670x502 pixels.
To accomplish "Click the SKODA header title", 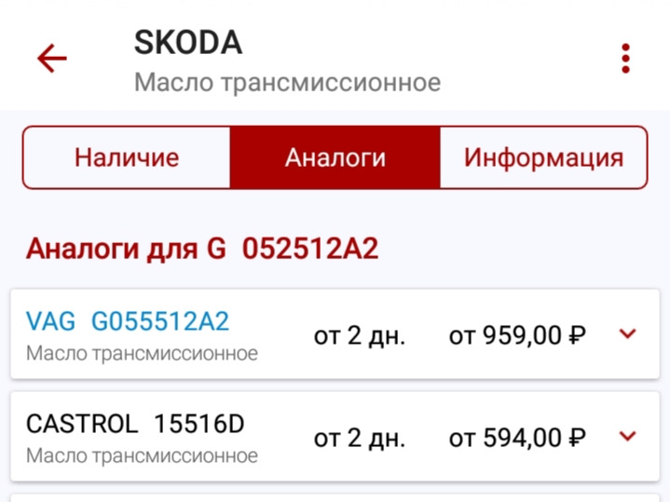I will click(x=188, y=43).
